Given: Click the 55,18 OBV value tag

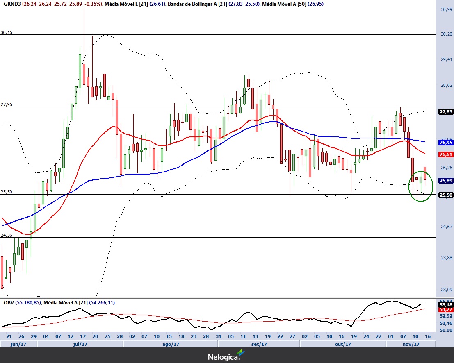Looking at the screenshot, I should click(x=445, y=305).
